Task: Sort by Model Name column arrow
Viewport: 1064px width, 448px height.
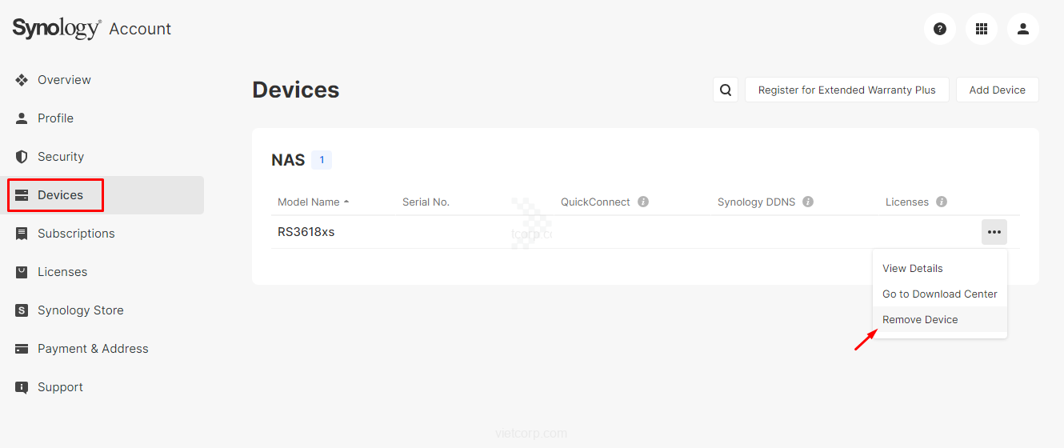Action: [x=346, y=202]
